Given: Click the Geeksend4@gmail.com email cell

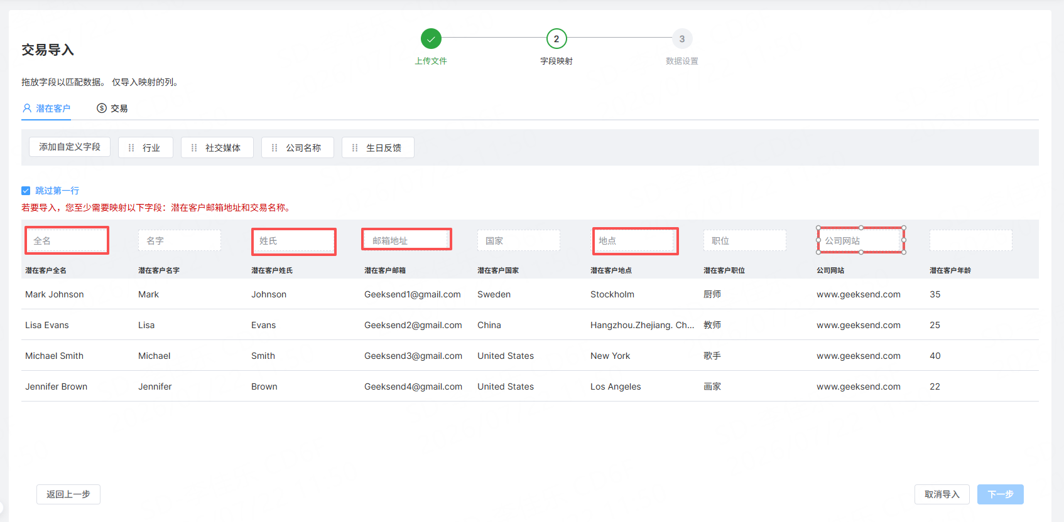Looking at the screenshot, I should tap(413, 386).
